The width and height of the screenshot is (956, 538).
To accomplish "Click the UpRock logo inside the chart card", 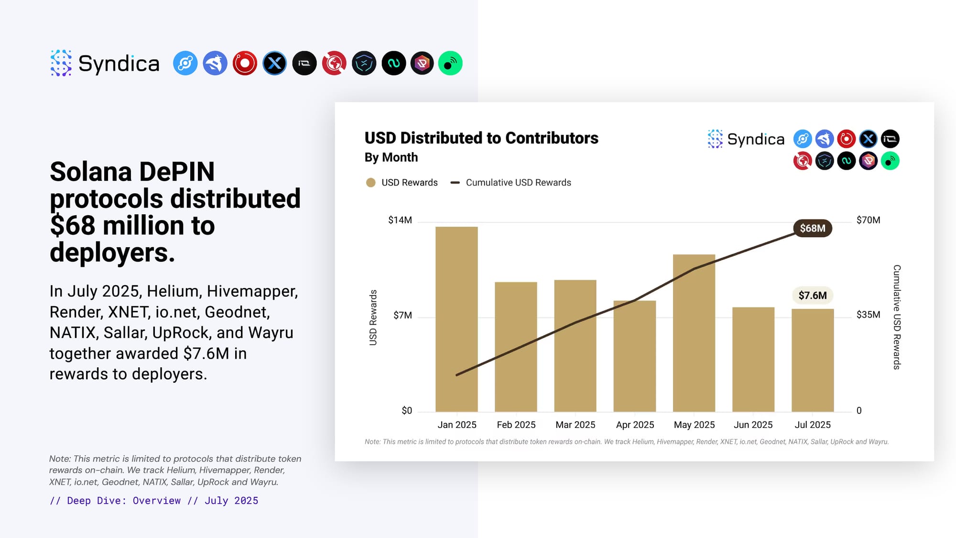I will [868, 161].
